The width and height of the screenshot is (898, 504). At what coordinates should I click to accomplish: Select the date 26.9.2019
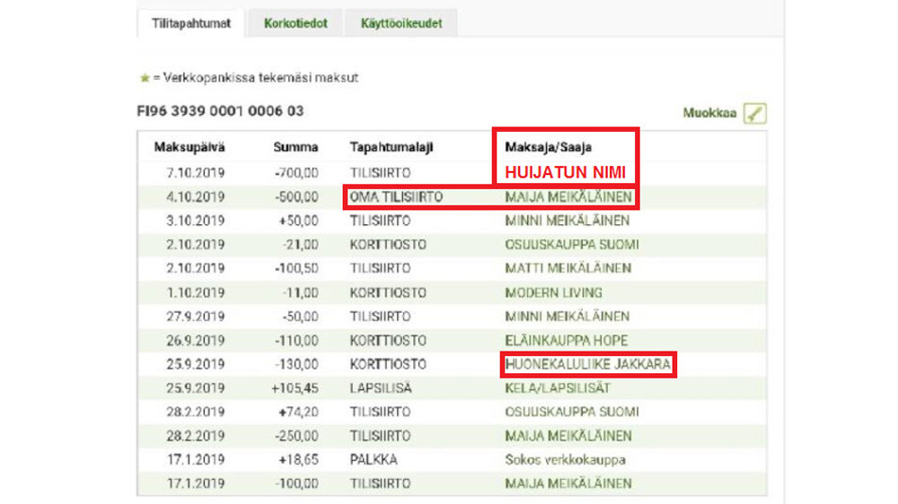tap(195, 341)
